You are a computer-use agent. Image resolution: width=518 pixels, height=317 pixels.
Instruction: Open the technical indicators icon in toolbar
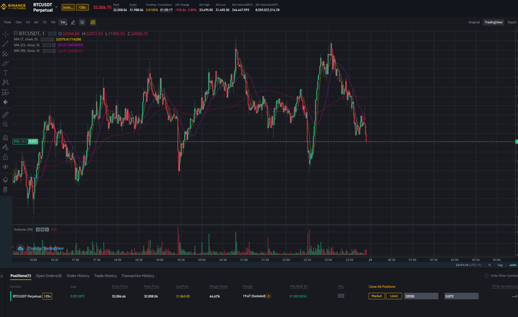coord(82,23)
